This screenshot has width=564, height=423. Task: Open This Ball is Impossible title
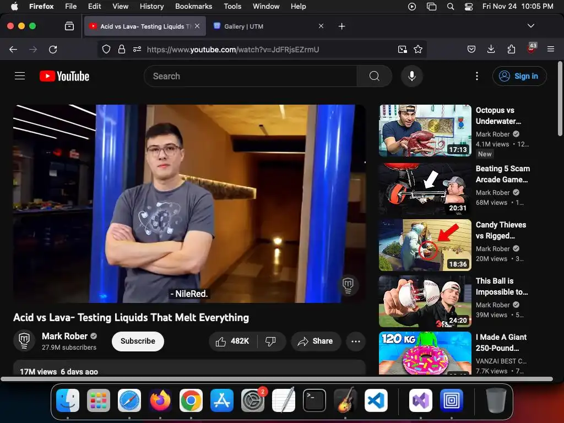coord(502,286)
